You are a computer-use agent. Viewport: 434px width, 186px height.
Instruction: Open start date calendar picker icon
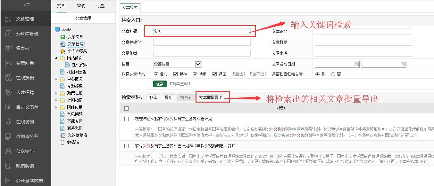[x=356, y=64]
